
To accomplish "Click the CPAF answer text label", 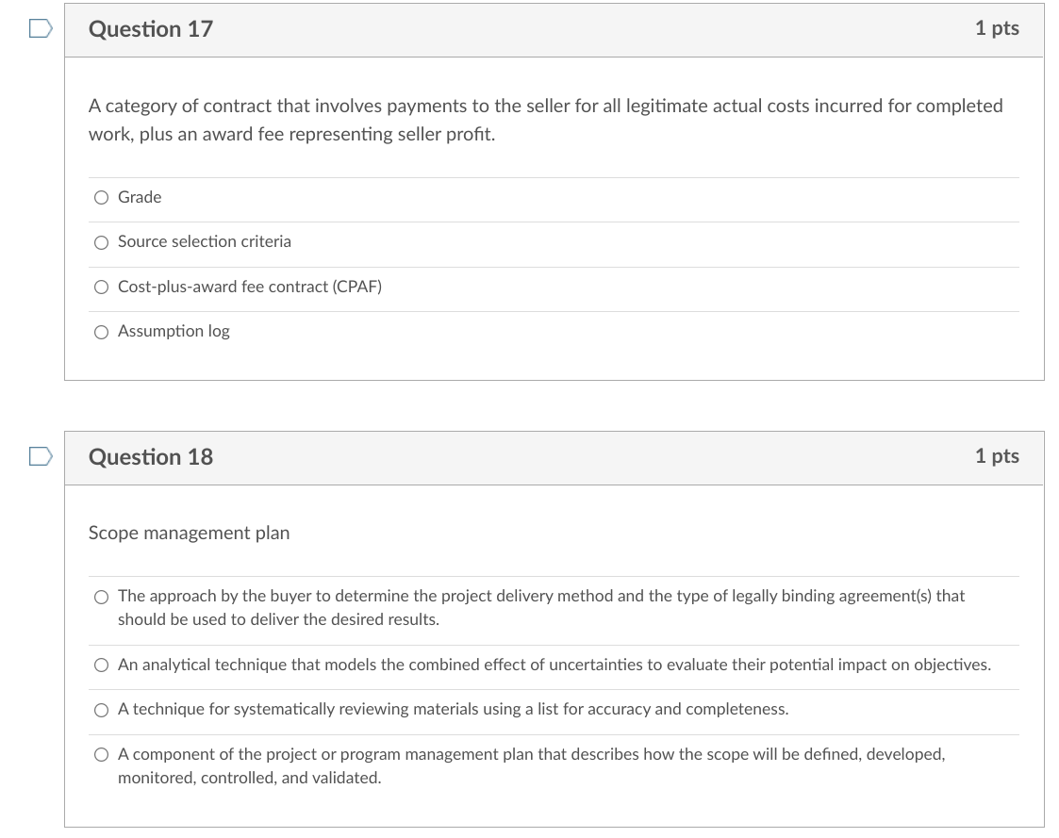I will (249, 287).
